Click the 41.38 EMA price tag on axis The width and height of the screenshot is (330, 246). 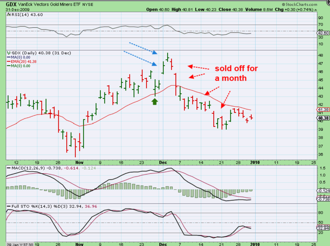(323, 110)
